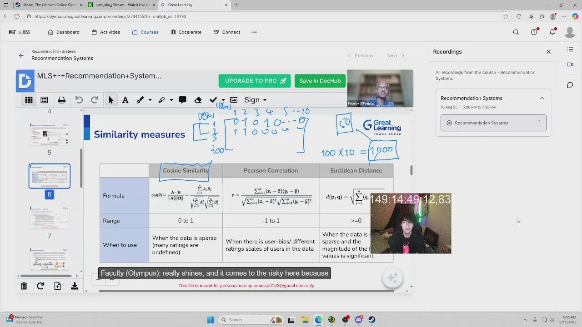Open page 7 thumbnail

pos(50,218)
